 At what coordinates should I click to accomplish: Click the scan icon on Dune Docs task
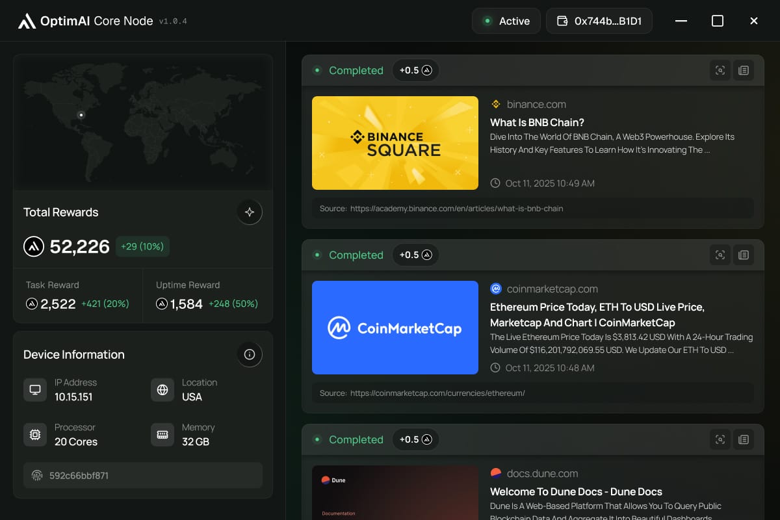pyautogui.click(x=720, y=439)
